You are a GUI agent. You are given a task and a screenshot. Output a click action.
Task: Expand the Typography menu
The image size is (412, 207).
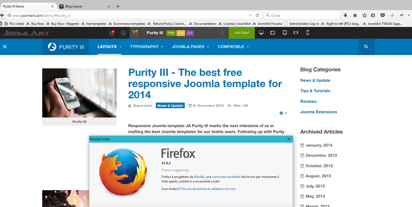[146, 46]
